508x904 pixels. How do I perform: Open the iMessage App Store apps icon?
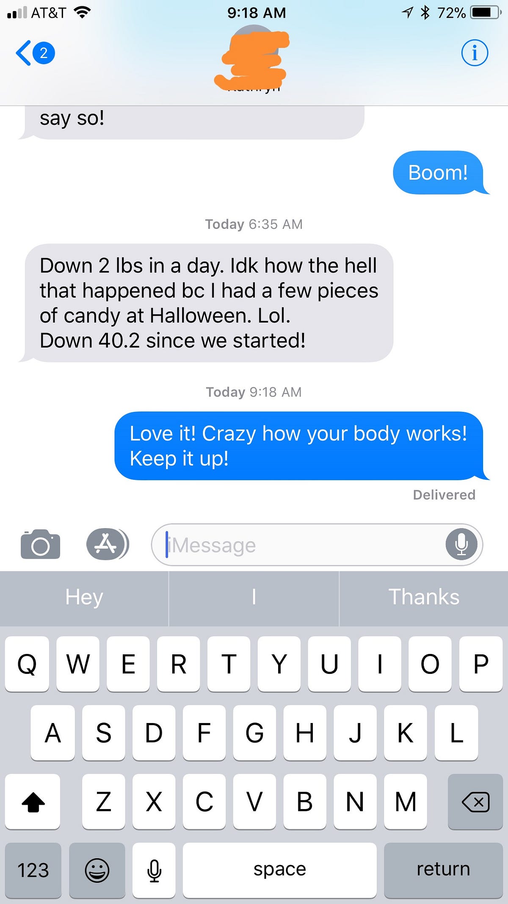click(x=108, y=545)
